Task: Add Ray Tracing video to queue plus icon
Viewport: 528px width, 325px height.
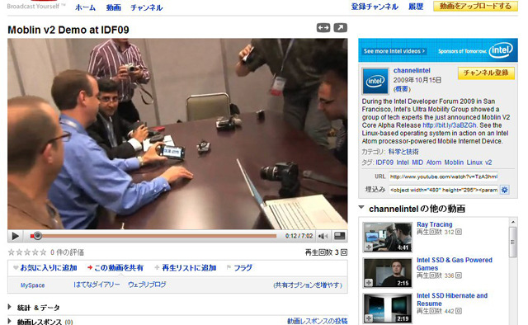Action: click(369, 247)
